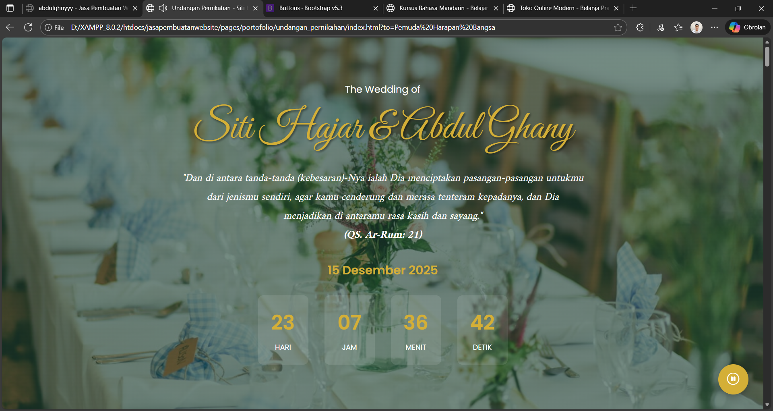Mute the Undangan Pernikahan tab audio
Screen dimensions: 773x411
click(x=163, y=8)
